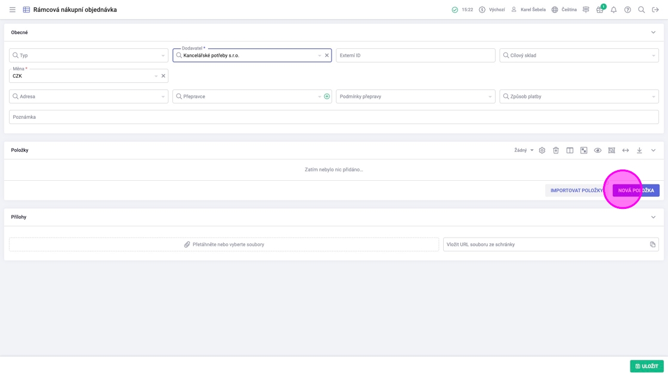Image resolution: width=668 pixels, height=376 pixels.
Task: Open the help question mark icon
Action: tap(627, 10)
